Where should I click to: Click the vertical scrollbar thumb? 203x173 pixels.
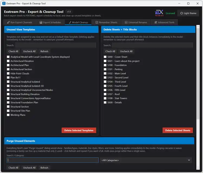[198, 73]
